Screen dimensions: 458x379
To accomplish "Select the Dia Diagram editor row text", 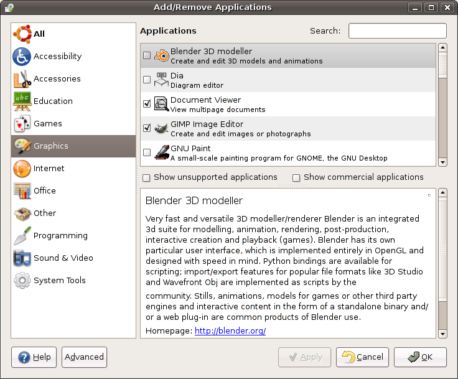I will (x=197, y=85).
